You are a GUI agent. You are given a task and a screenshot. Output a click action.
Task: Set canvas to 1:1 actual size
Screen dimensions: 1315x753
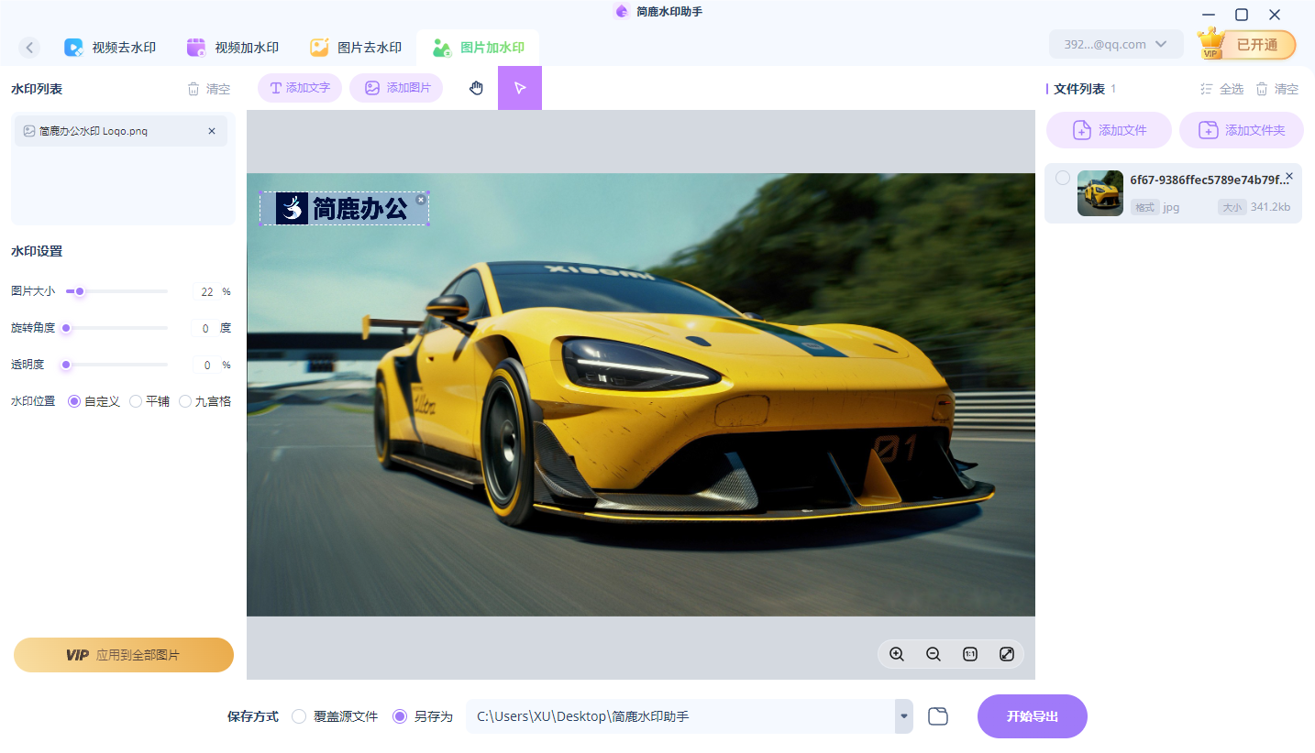tap(969, 654)
